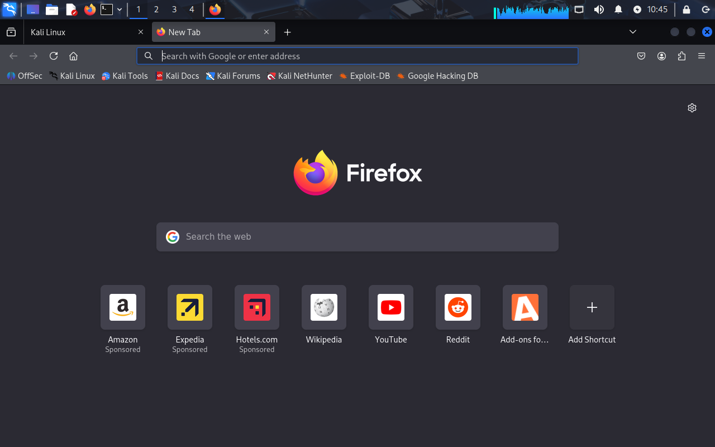Open the Wikipedia shortcut tile

point(324,307)
